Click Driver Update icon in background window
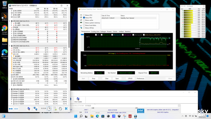The width and height of the screenshot is (211, 119). 78,100
